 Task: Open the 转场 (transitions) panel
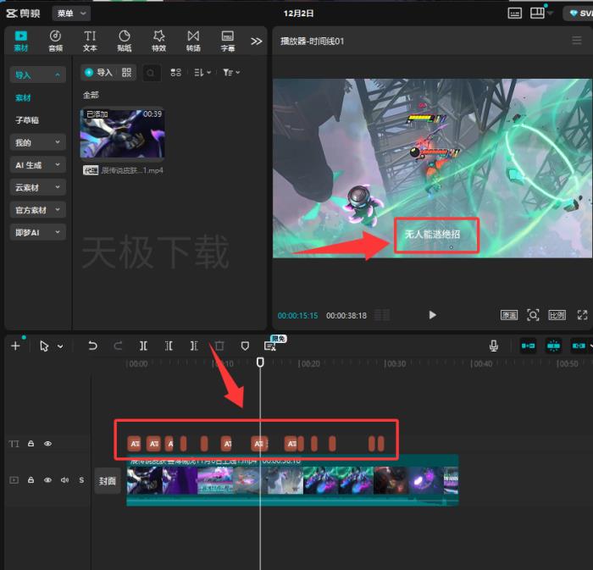click(x=193, y=40)
